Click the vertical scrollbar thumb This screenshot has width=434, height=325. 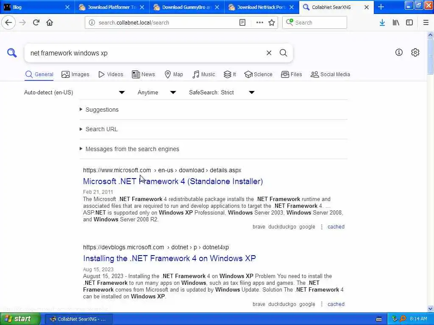pyautogui.click(x=430, y=56)
